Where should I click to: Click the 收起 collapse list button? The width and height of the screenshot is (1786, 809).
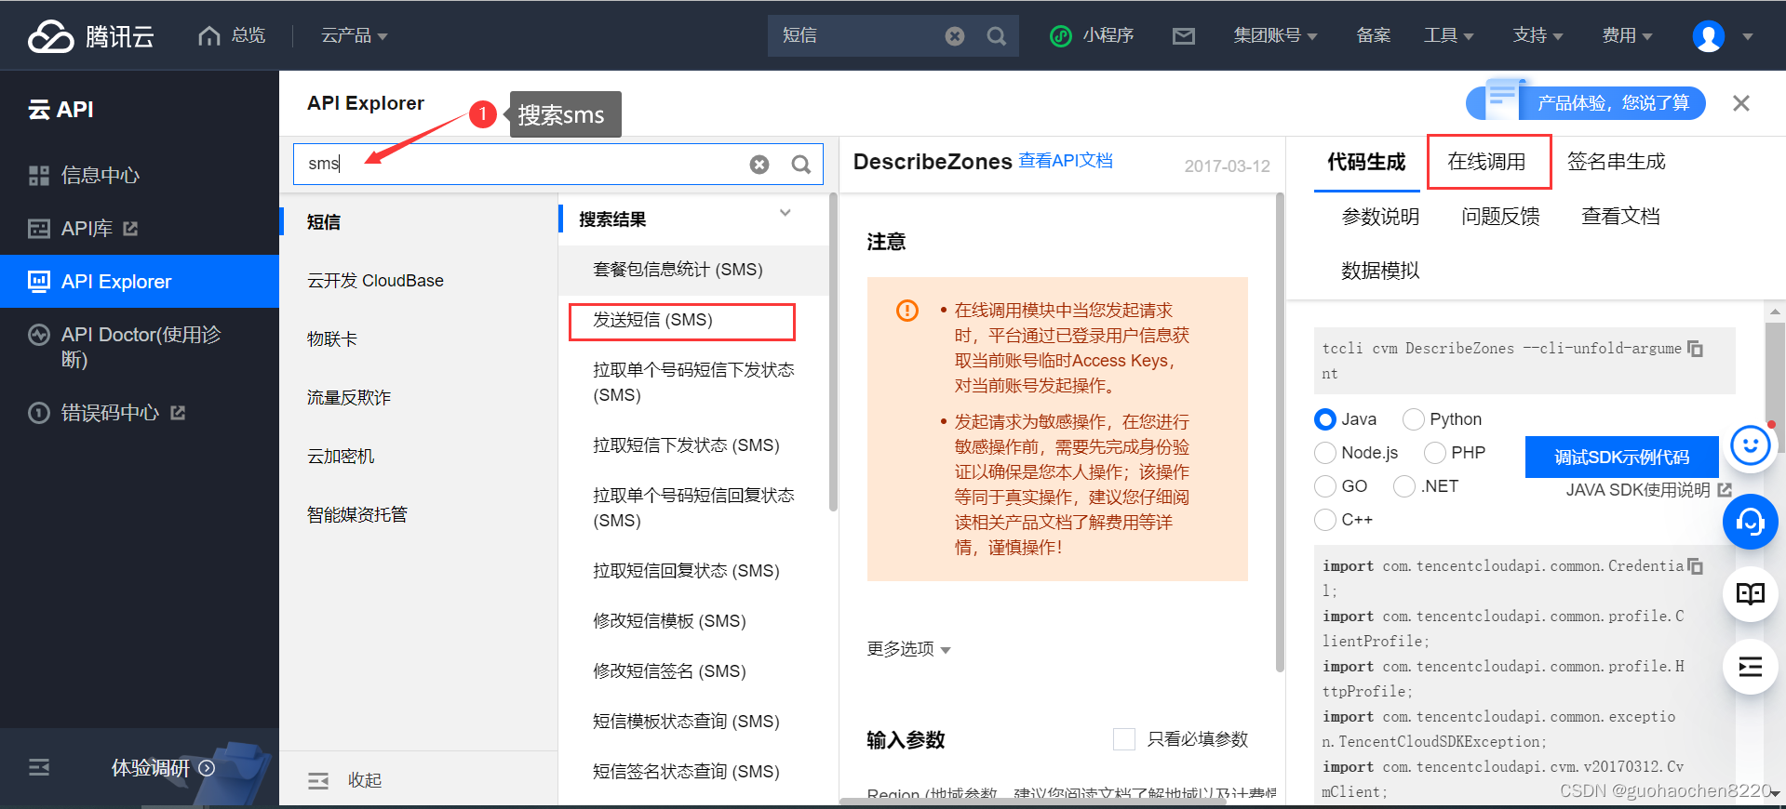click(x=344, y=780)
